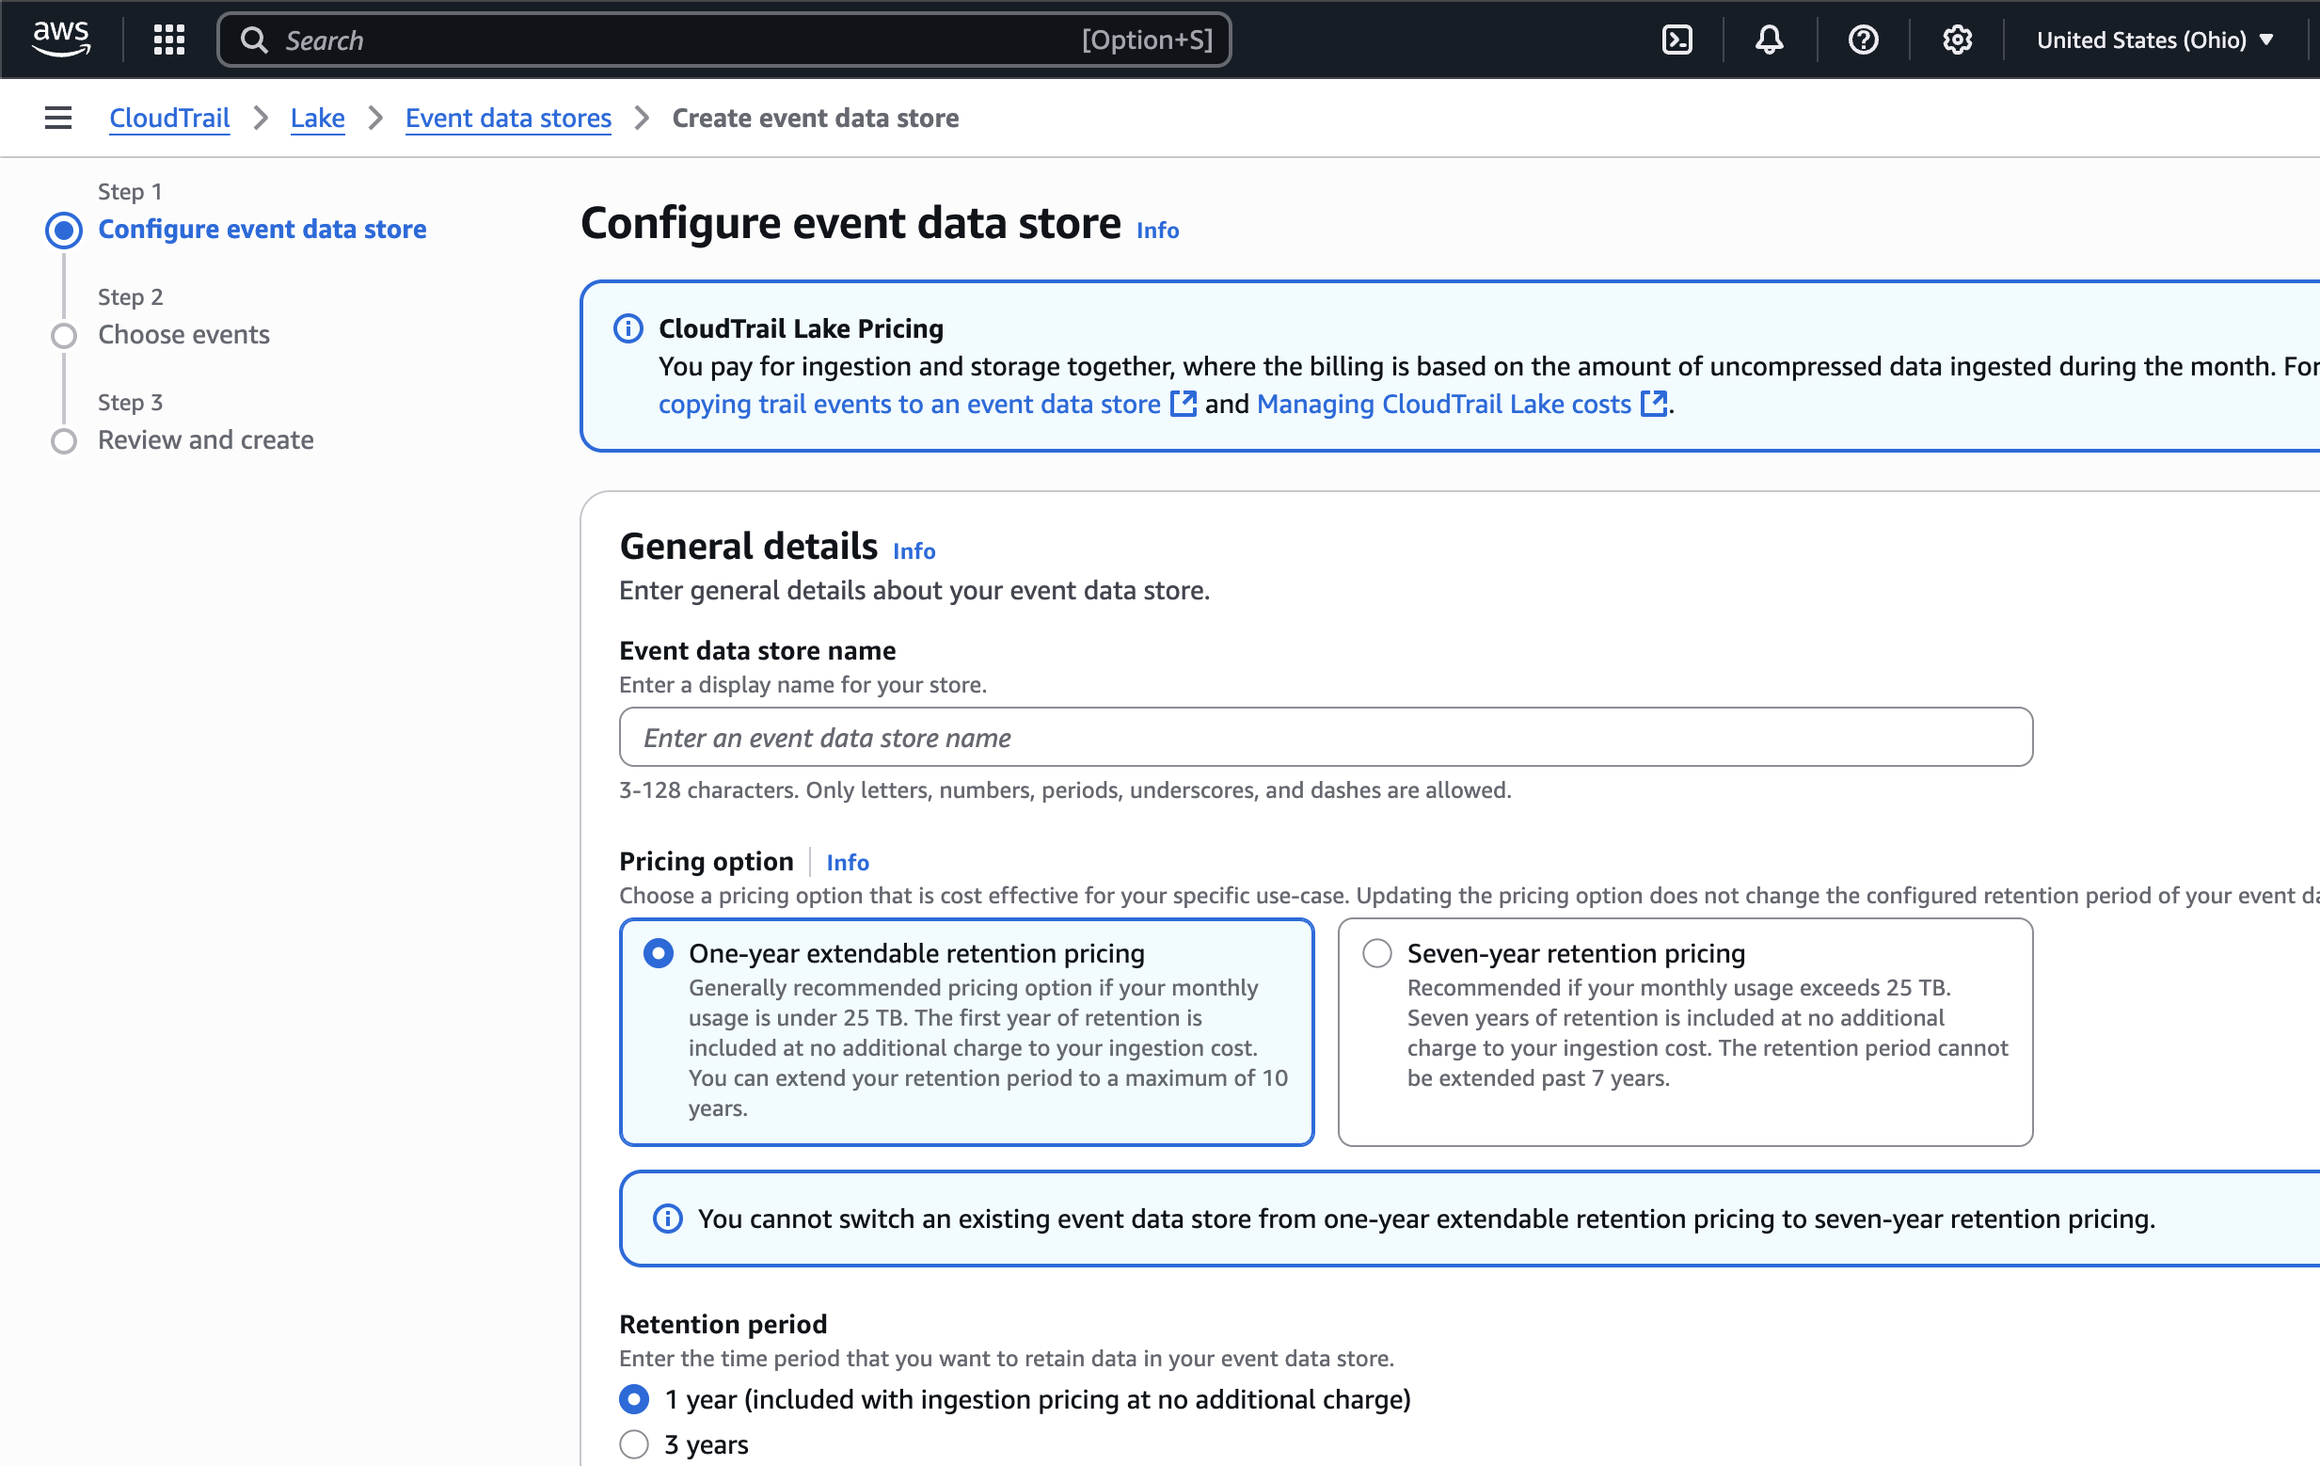Select 1 year retention period radio
Screen dimensions: 2320x1466
tap(634, 1398)
